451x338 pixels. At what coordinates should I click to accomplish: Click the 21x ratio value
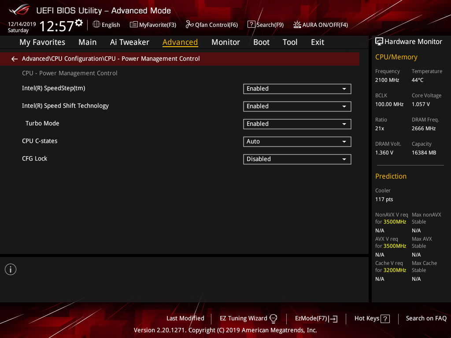[x=379, y=129]
